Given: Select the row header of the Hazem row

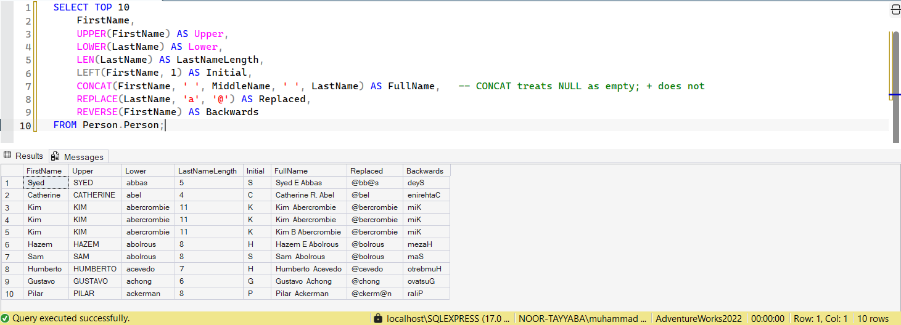Looking at the screenshot, I should point(12,244).
